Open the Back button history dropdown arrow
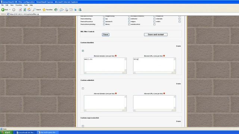239x134 pixels. click(10, 10)
